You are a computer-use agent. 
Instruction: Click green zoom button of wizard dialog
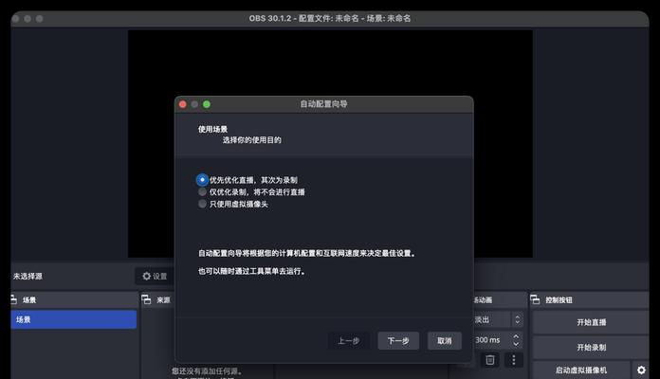(207, 104)
